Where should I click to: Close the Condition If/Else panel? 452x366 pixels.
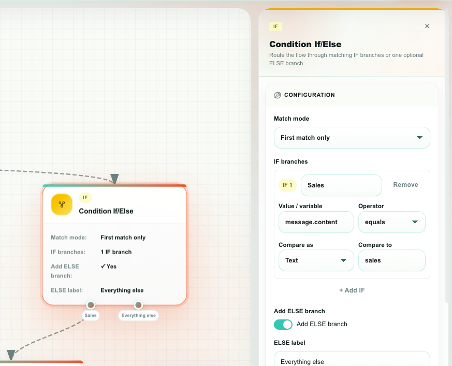pos(427,26)
